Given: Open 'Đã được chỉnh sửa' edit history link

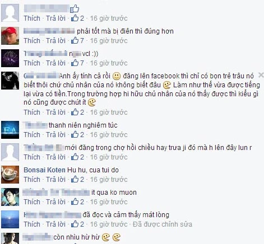Looking at the screenshot, I should 163,224.
